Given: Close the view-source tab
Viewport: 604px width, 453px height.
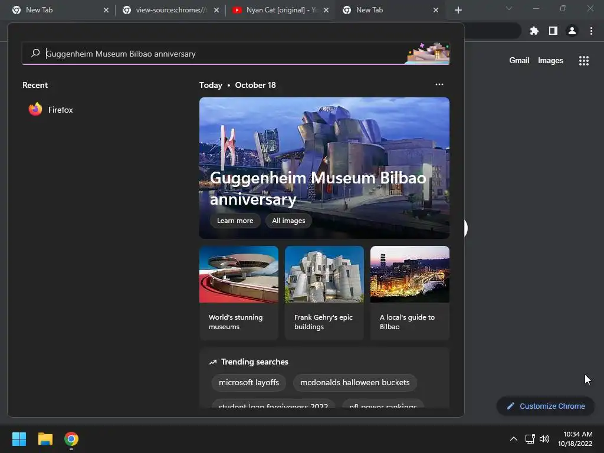Looking at the screenshot, I should click(216, 10).
